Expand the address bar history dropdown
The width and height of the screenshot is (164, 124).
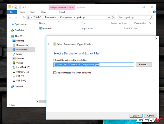tap(111, 17)
